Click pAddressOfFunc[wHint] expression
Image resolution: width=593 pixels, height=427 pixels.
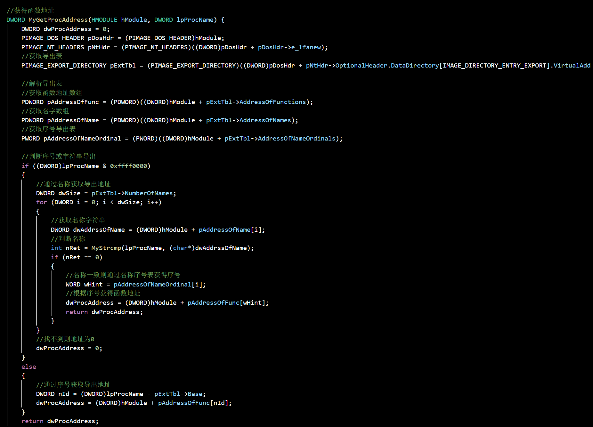tap(226, 303)
